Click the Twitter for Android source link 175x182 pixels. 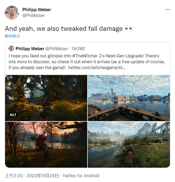(81, 176)
